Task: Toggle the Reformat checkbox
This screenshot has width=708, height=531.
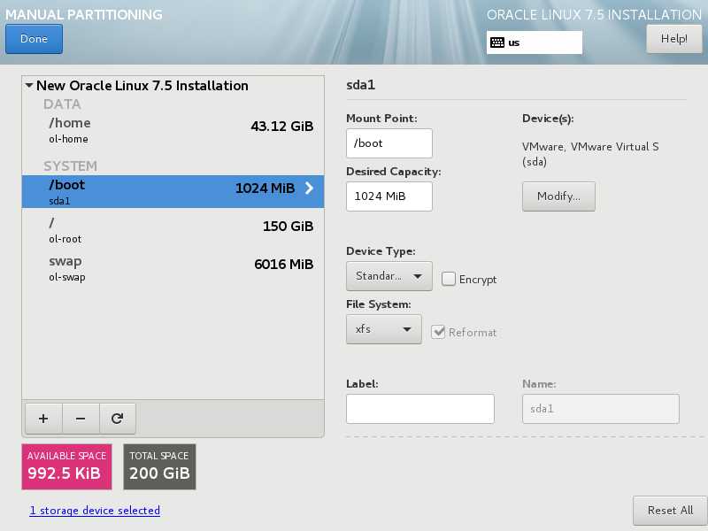Action: (438, 332)
